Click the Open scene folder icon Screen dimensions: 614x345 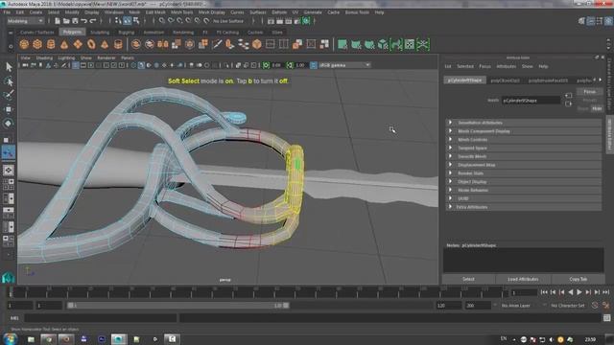[66, 21]
